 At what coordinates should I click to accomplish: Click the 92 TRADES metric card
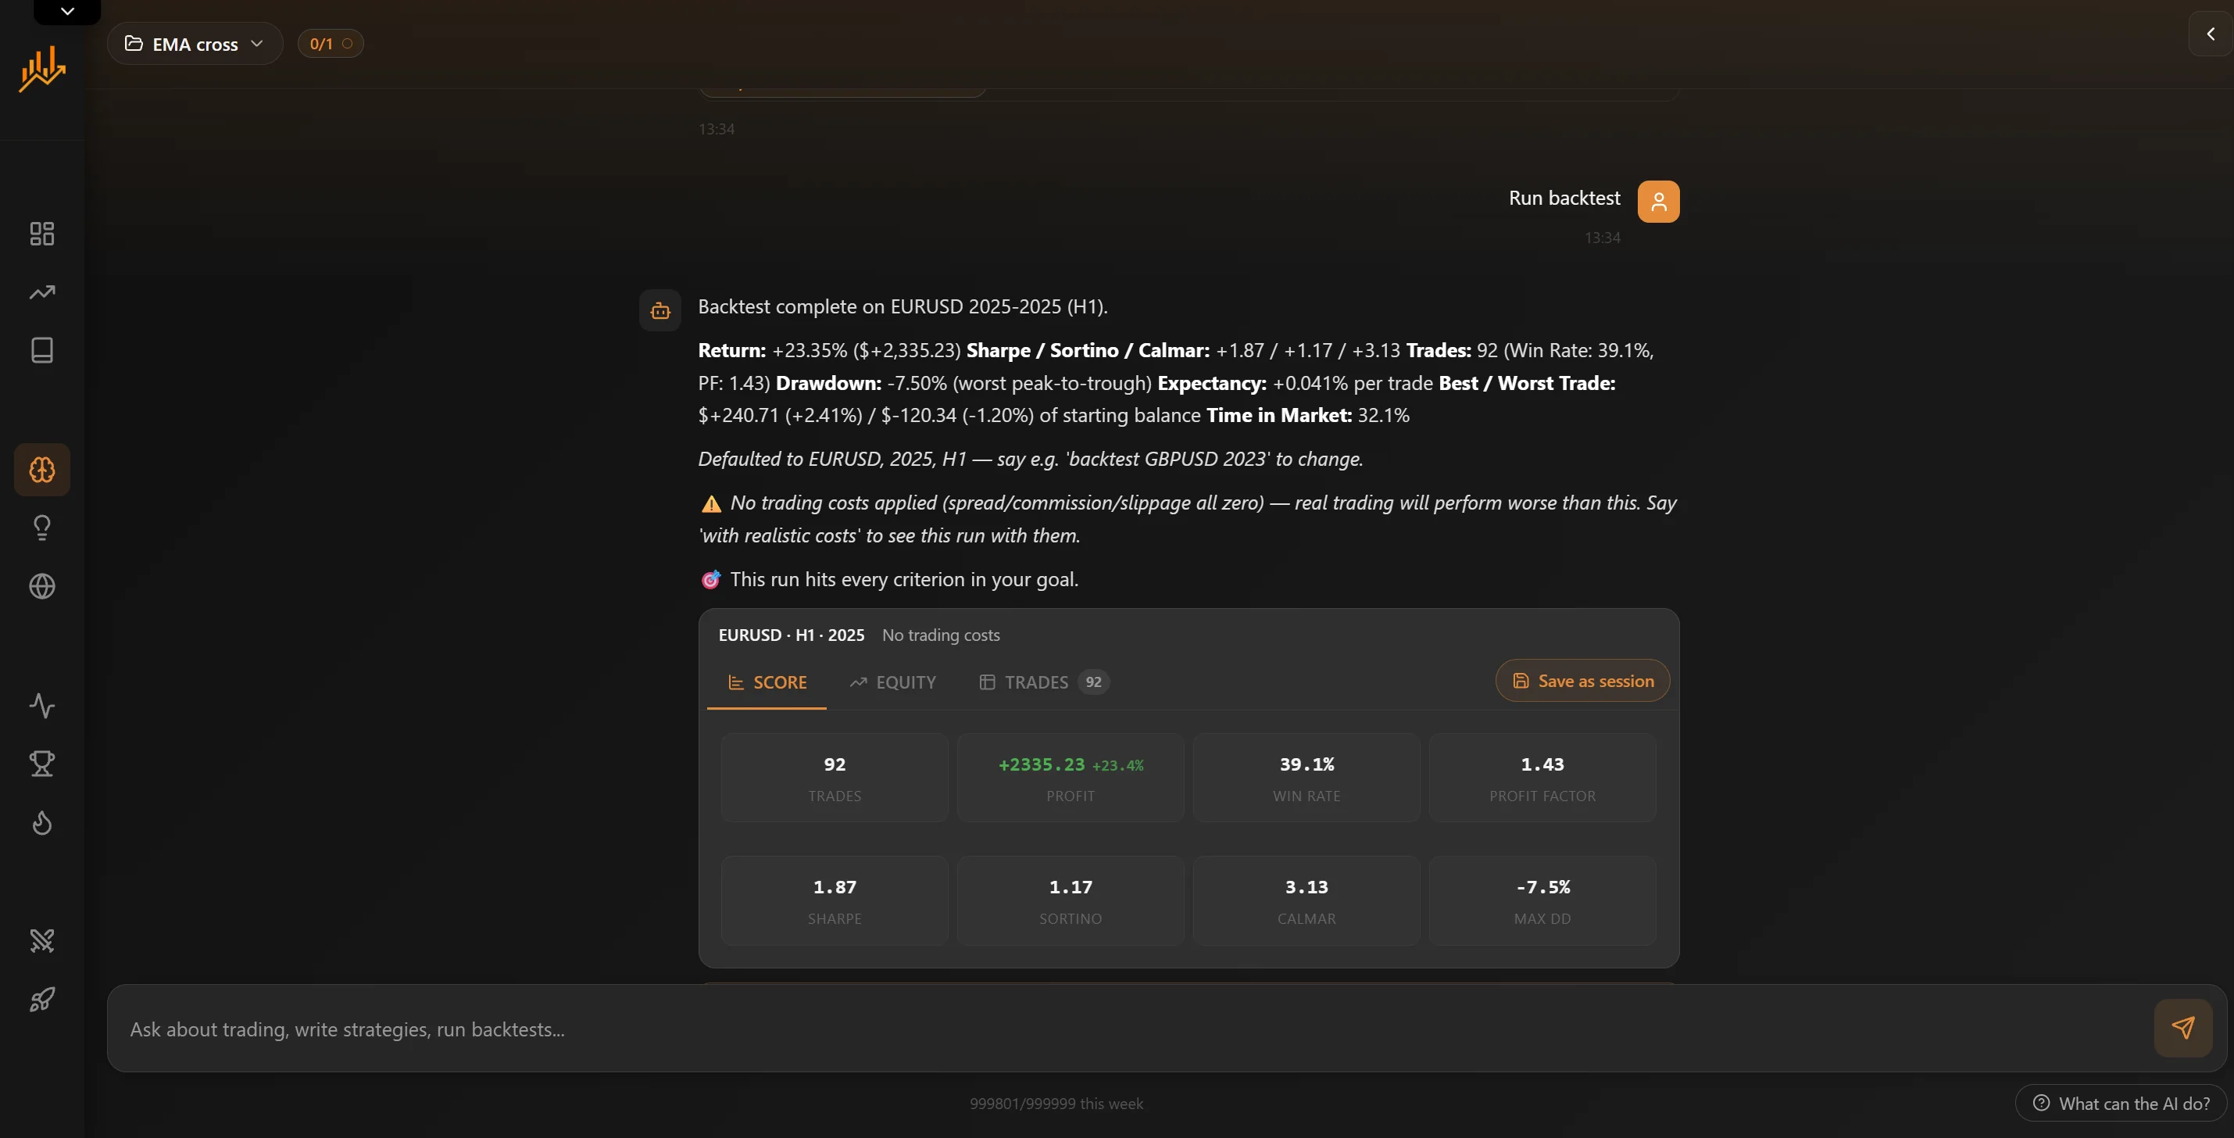835,778
